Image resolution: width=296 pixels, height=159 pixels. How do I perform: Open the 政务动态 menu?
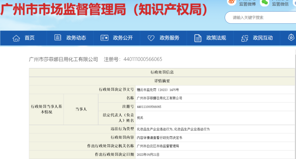click(x=76, y=38)
